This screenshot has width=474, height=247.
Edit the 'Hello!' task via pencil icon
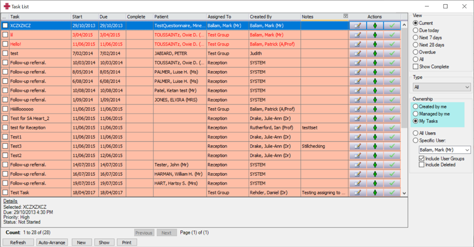coord(358,44)
